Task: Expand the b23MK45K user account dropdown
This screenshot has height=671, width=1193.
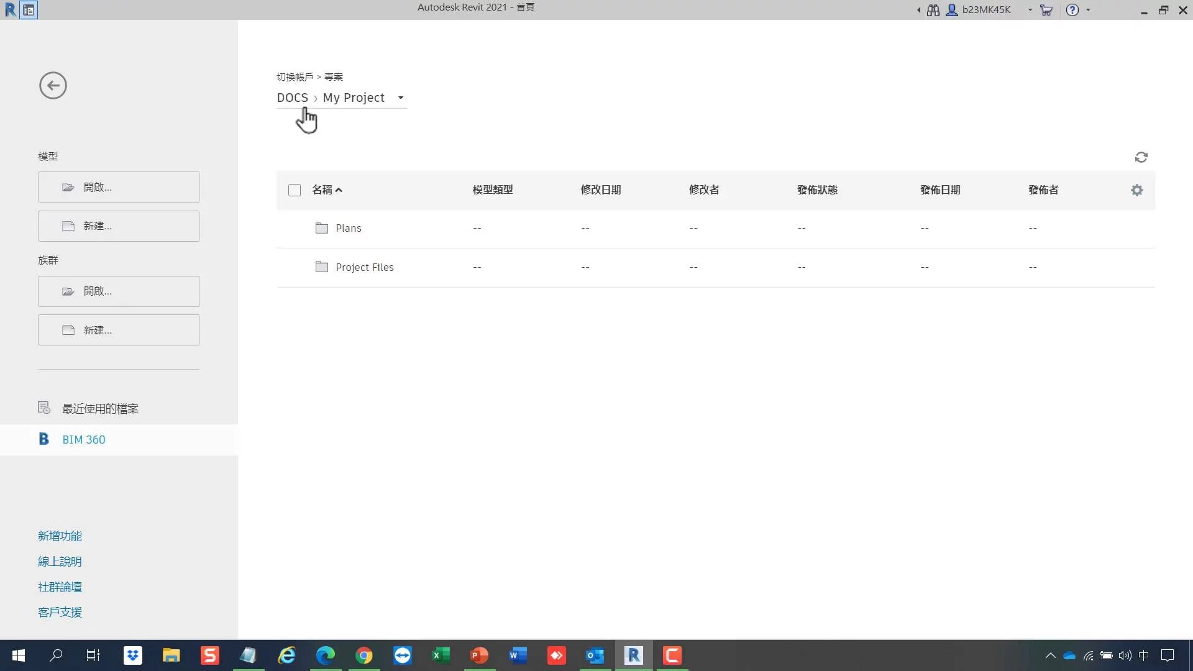Action: [x=1030, y=10]
